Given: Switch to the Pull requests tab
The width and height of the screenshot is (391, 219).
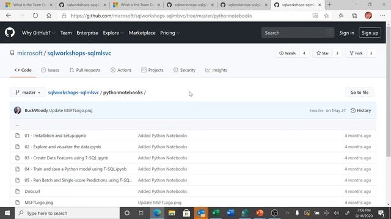Looking at the screenshot, I should 85,70.
